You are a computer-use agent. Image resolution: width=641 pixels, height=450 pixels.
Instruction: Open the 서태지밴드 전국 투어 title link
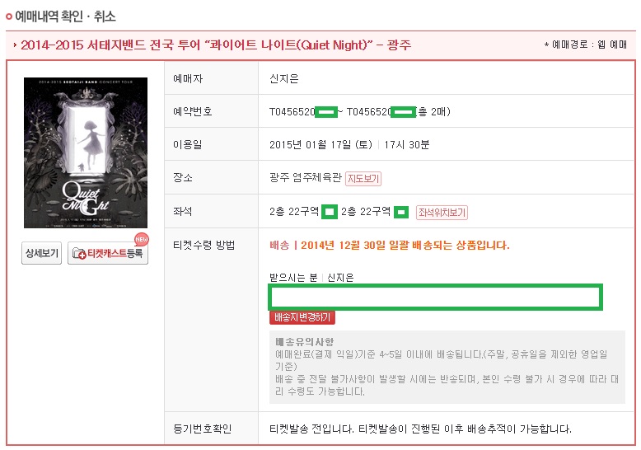coord(216,45)
